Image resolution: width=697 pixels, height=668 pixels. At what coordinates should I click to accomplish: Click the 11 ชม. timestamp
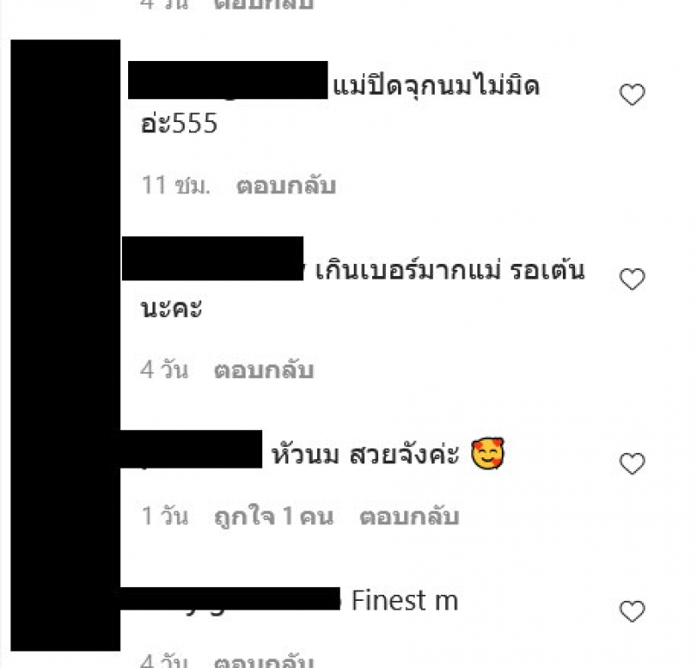coord(175,186)
